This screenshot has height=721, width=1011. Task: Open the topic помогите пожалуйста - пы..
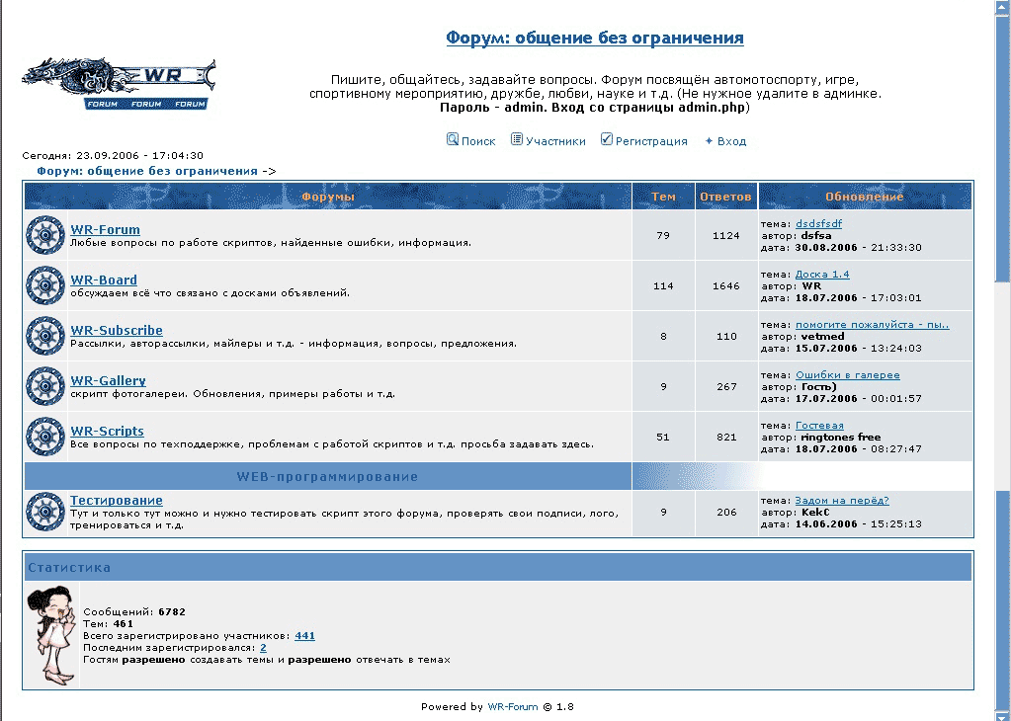(873, 324)
